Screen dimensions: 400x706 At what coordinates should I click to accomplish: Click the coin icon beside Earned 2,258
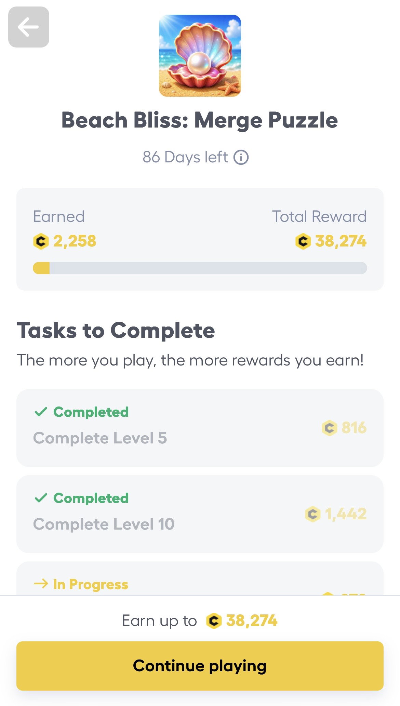(x=41, y=241)
